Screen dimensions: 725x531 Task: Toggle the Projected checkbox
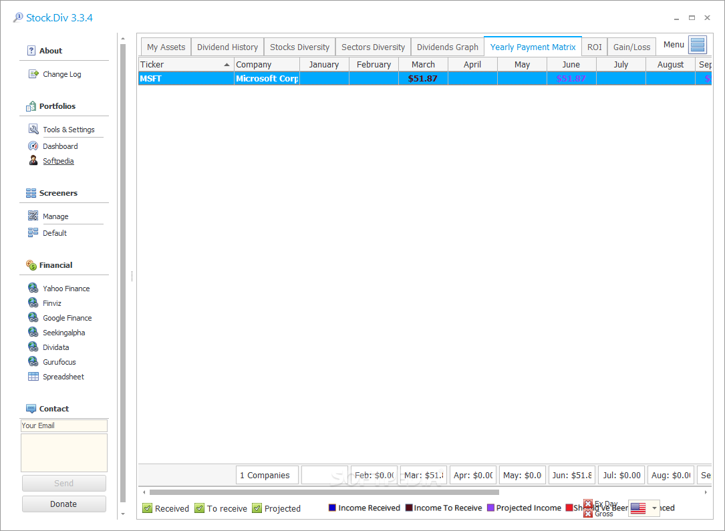(x=257, y=508)
